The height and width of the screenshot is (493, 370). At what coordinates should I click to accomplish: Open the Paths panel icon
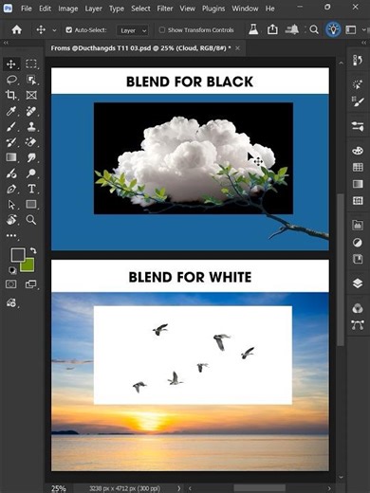358,325
